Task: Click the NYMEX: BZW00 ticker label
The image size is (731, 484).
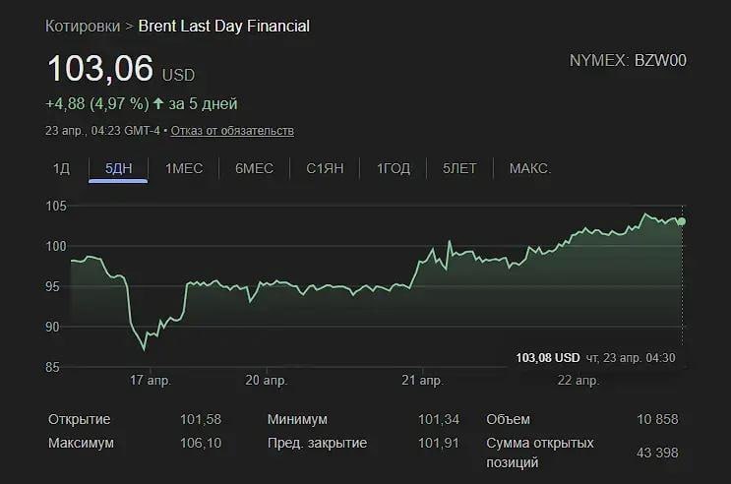Action: (x=628, y=60)
